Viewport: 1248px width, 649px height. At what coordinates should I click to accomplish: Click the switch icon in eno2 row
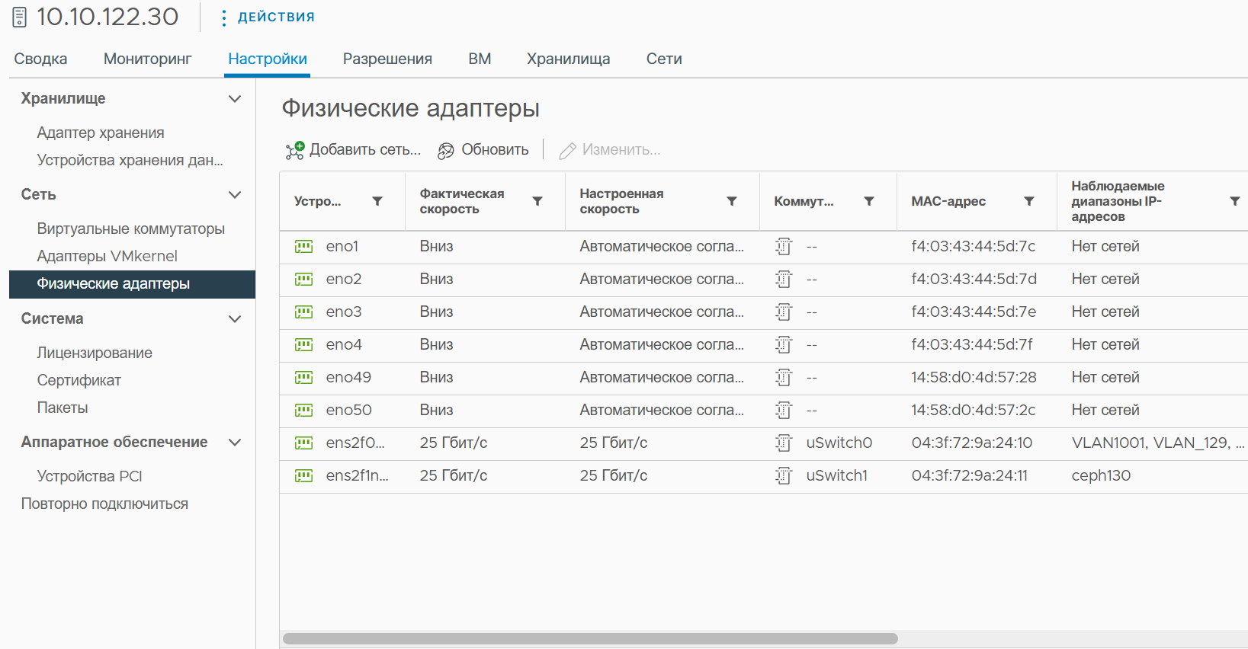pyautogui.click(x=784, y=280)
